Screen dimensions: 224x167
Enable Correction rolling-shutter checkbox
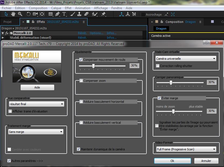157,66
